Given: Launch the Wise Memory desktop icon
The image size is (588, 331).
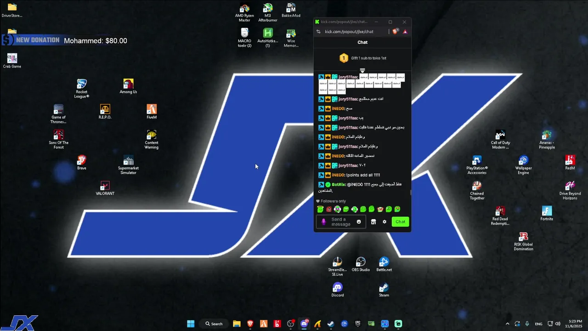Looking at the screenshot, I should (x=291, y=38).
